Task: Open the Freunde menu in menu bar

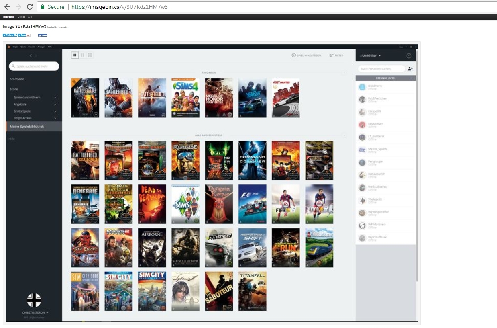Action: point(32,47)
